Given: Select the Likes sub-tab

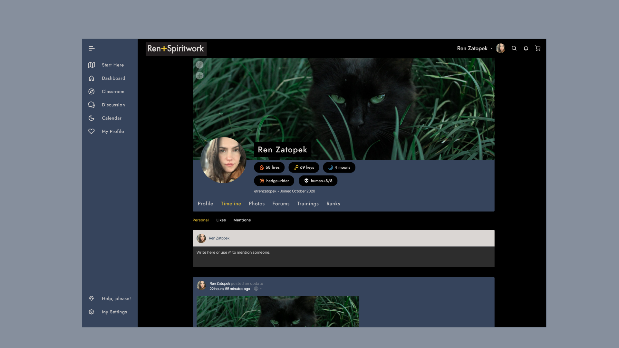Looking at the screenshot, I should [x=221, y=220].
